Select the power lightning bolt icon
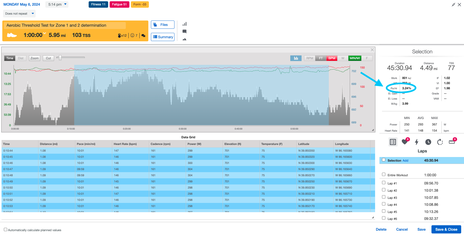Image resolution: width=464 pixels, height=235 pixels. (417, 142)
